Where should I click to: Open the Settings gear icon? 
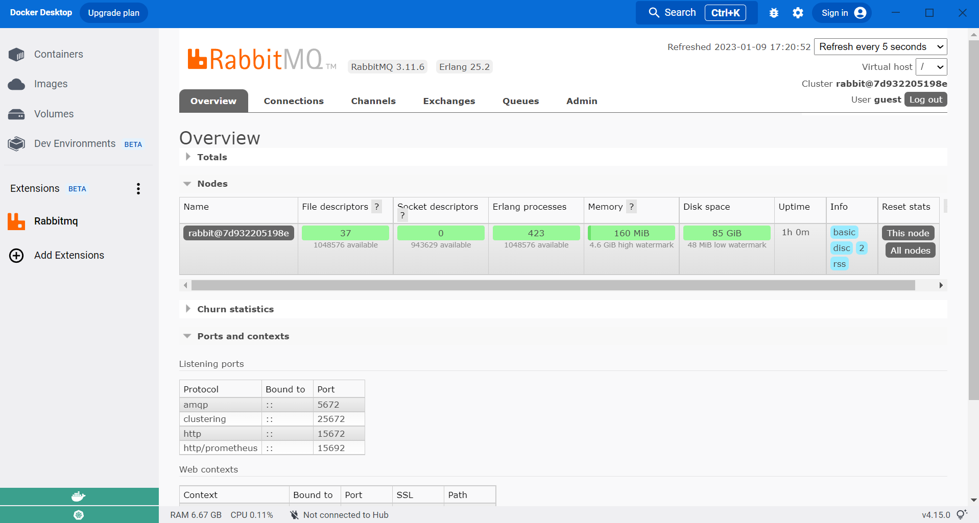(x=798, y=13)
